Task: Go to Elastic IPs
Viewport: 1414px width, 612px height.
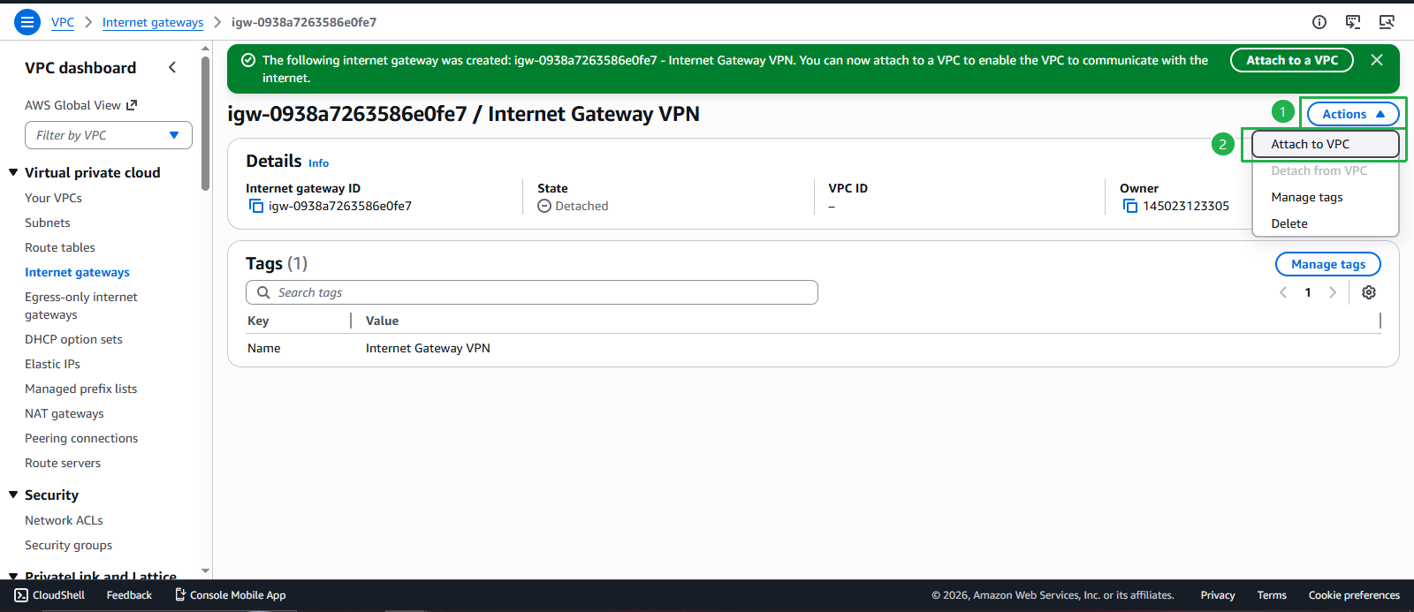Action: [x=52, y=364]
